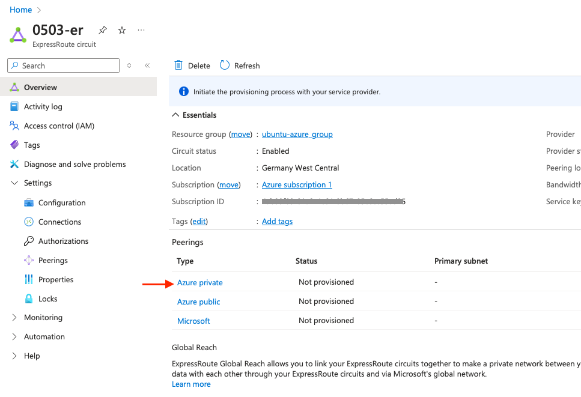Click Not provisioned status for Azure private

coord(326,282)
